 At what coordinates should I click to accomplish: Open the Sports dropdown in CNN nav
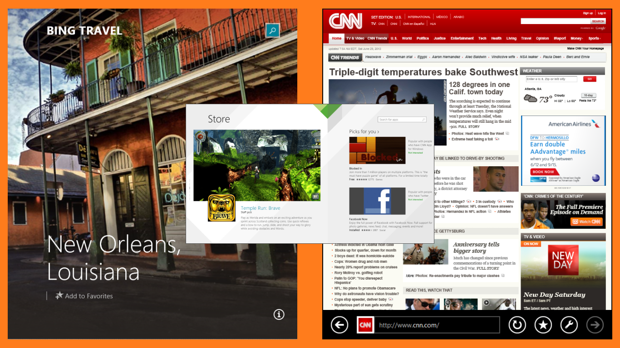(x=594, y=39)
